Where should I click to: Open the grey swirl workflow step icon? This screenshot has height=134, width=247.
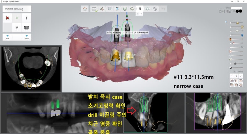(155, 9)
